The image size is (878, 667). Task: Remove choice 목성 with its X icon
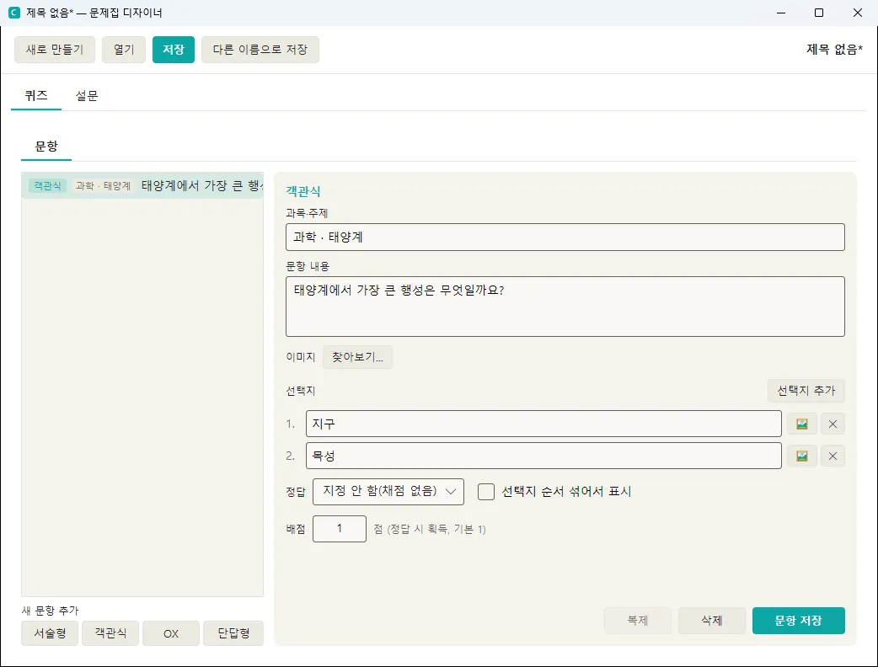click(832, 456)
